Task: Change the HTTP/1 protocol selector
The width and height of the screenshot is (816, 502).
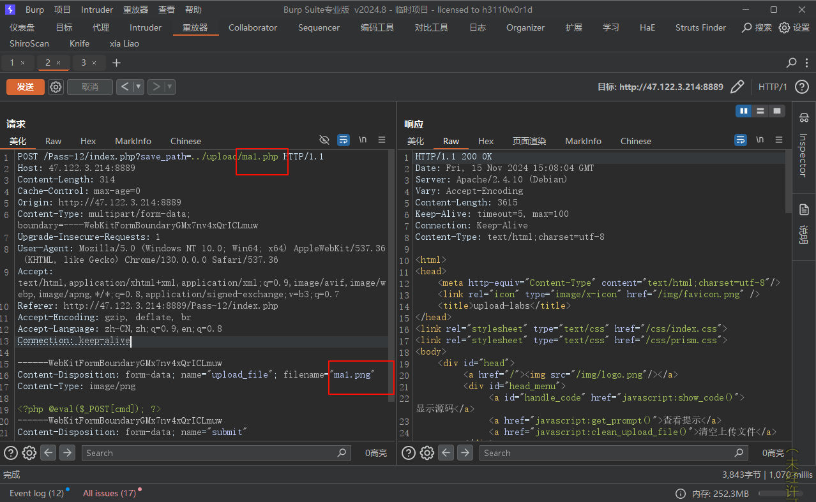Action: 773,87
